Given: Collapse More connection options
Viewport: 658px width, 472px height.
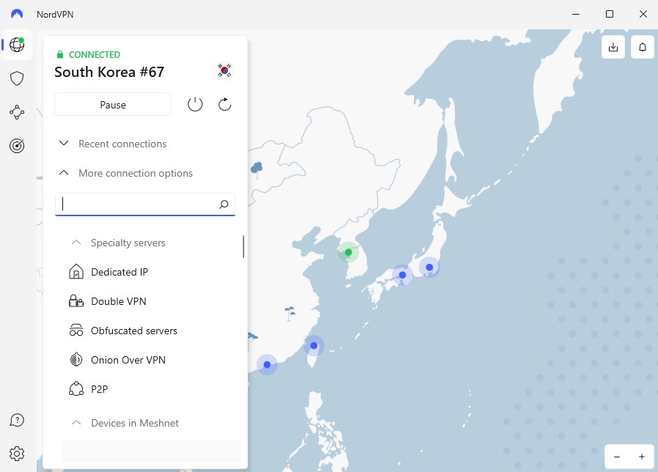Looking at the screenshot, I should [x=125, y=173].
